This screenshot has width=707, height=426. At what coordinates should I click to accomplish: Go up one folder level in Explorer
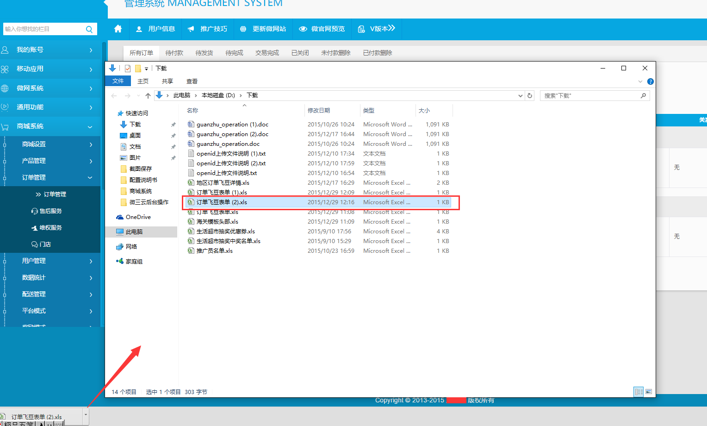[x=148, y=95]
